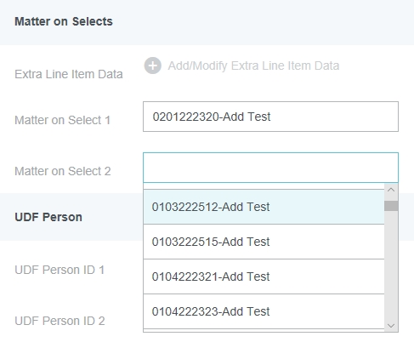Open the Add/Modify Extra Line Item Data link
414x342 pixels.
(x=253, y=66)
